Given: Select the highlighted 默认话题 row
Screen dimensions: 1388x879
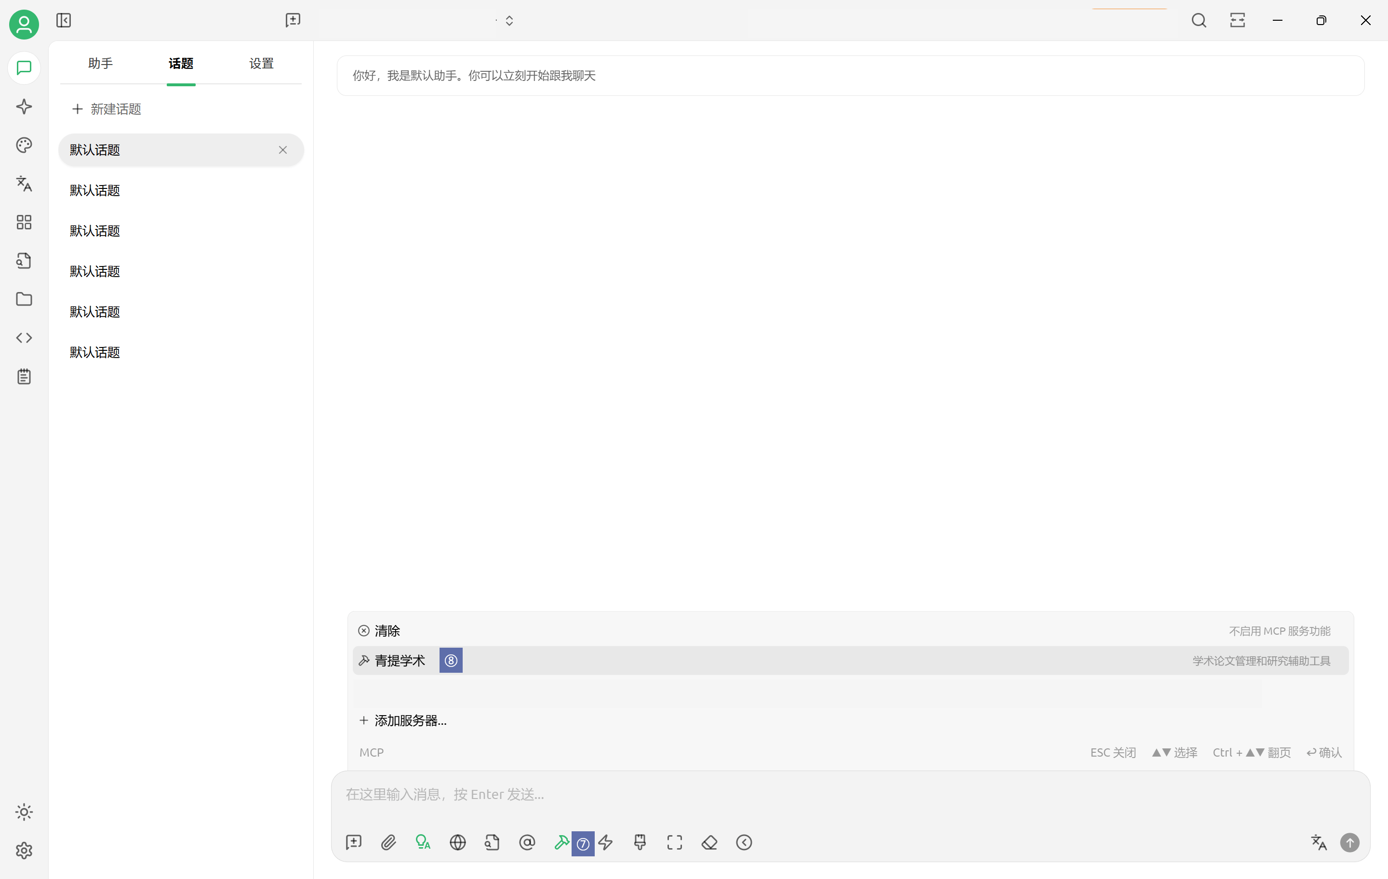Looking at the screenshot, I should [x=181, y=150].
